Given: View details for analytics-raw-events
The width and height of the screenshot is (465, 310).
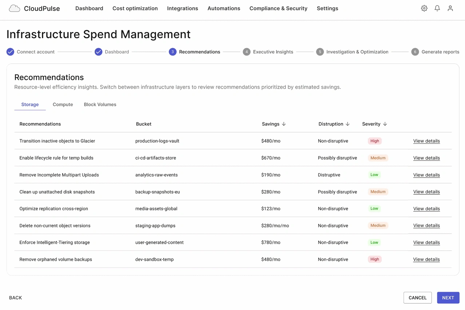Looking at the screenshot, I should [426, 175].
